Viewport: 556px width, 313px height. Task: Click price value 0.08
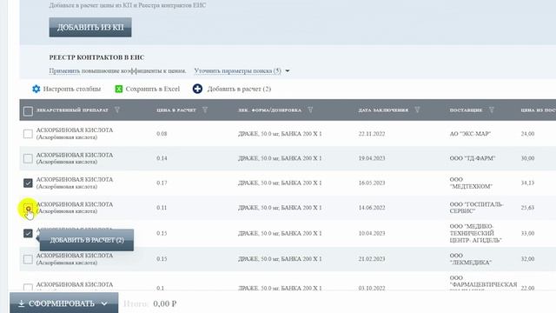click(162, 134)
